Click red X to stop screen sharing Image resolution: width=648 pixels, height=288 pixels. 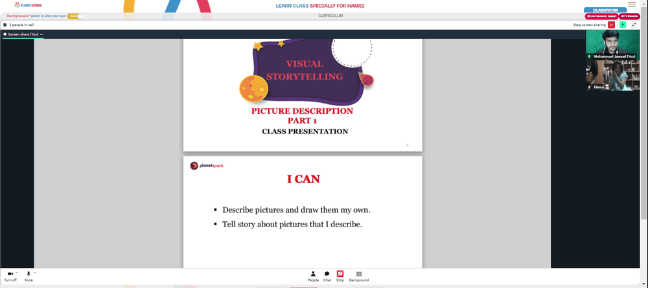611,25
